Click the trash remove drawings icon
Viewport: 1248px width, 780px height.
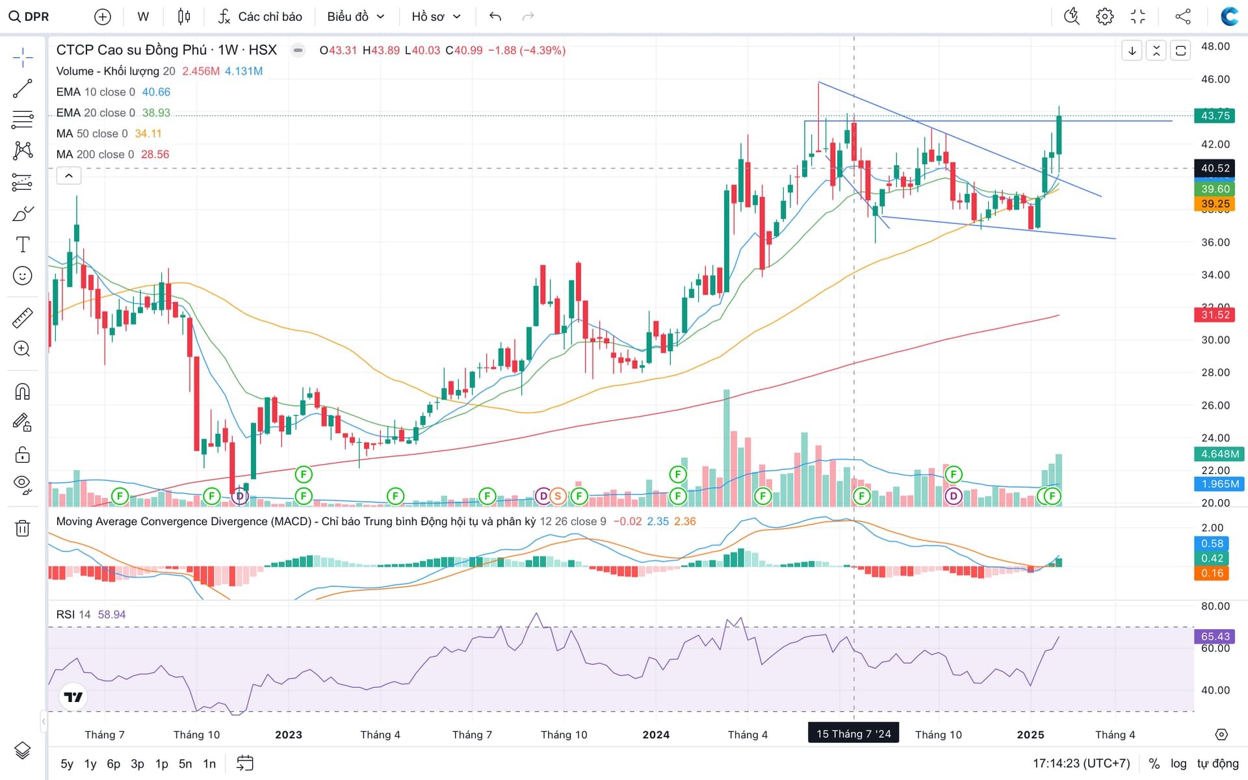coord(22,528)
